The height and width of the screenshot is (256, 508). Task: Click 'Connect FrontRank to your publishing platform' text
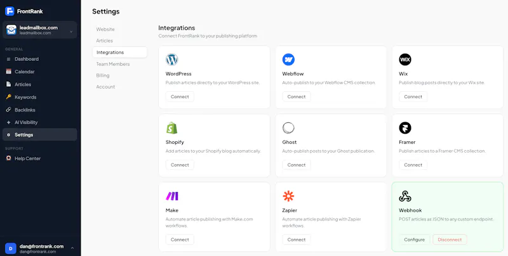[208, 36]
